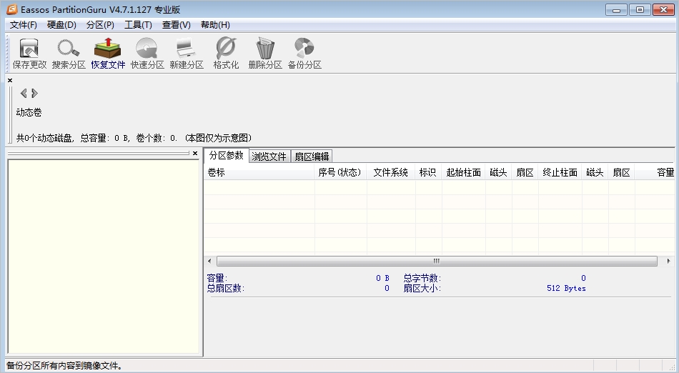Click the status bar text 备份分区所有内容到镜像文件
Viewport: 679px width, 373px height.
64,366
